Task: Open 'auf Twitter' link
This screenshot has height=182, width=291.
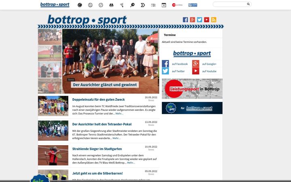Action: pyautogui.click(x=178, y=71)
